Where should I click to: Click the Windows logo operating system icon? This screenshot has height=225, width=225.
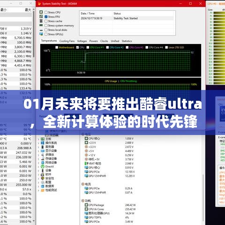[43, 143]
